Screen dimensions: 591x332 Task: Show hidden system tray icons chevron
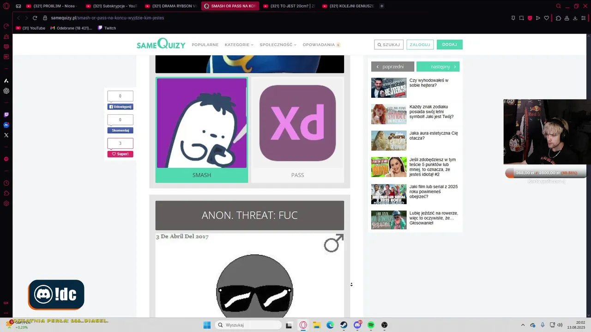(x=523, y=325)
